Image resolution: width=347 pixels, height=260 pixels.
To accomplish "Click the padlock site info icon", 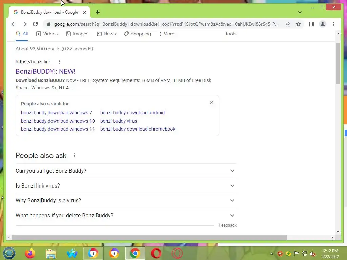I will point(49,24).
